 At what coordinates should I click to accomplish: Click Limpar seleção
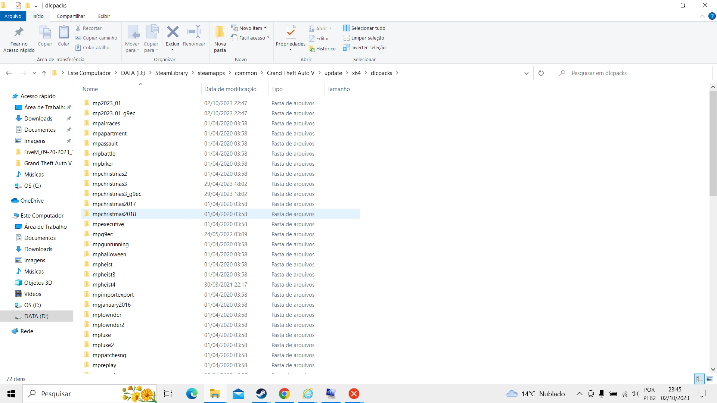coord(364,38)
